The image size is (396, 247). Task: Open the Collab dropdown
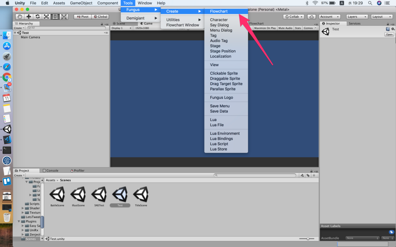(x=294, y=17)
